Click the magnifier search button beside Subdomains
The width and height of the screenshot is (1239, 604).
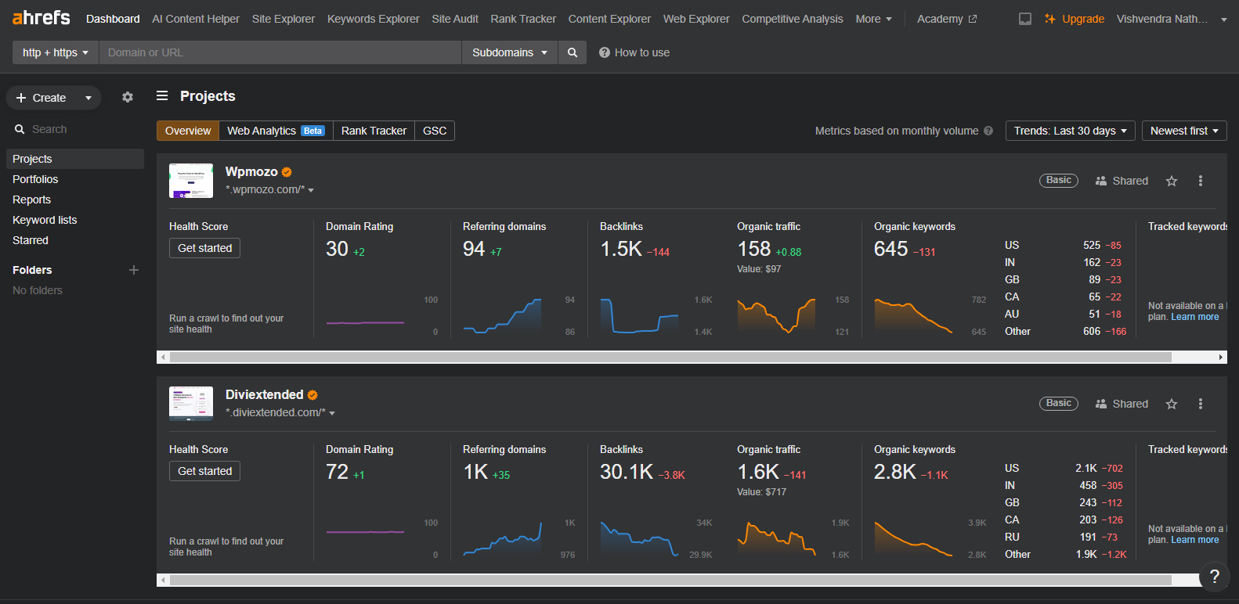point(573,52)
